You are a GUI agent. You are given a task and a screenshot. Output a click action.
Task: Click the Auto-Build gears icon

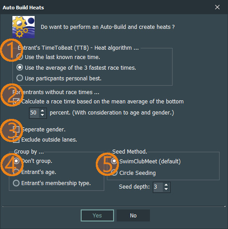click(x=24, y=27)
